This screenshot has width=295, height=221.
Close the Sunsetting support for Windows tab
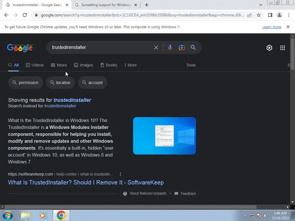pos(136,5)
